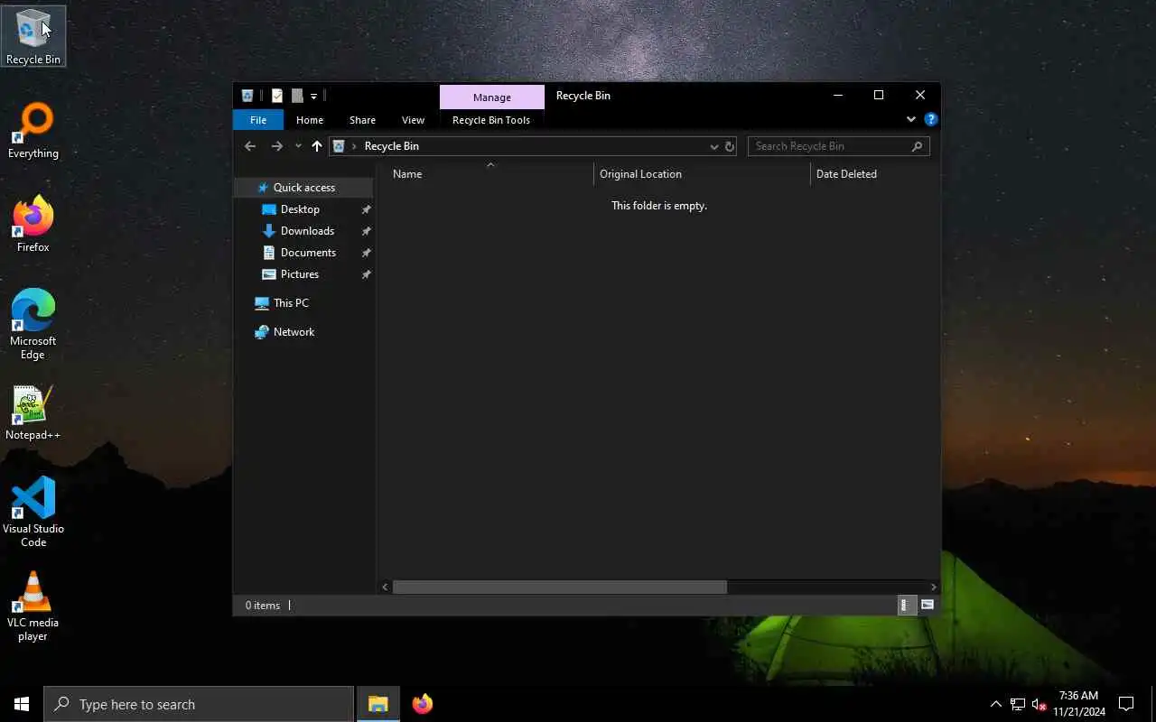The image size is (1156, 722).
Task: Open the Recycle Bin Tools tab
Action: (x=491, y=120)
